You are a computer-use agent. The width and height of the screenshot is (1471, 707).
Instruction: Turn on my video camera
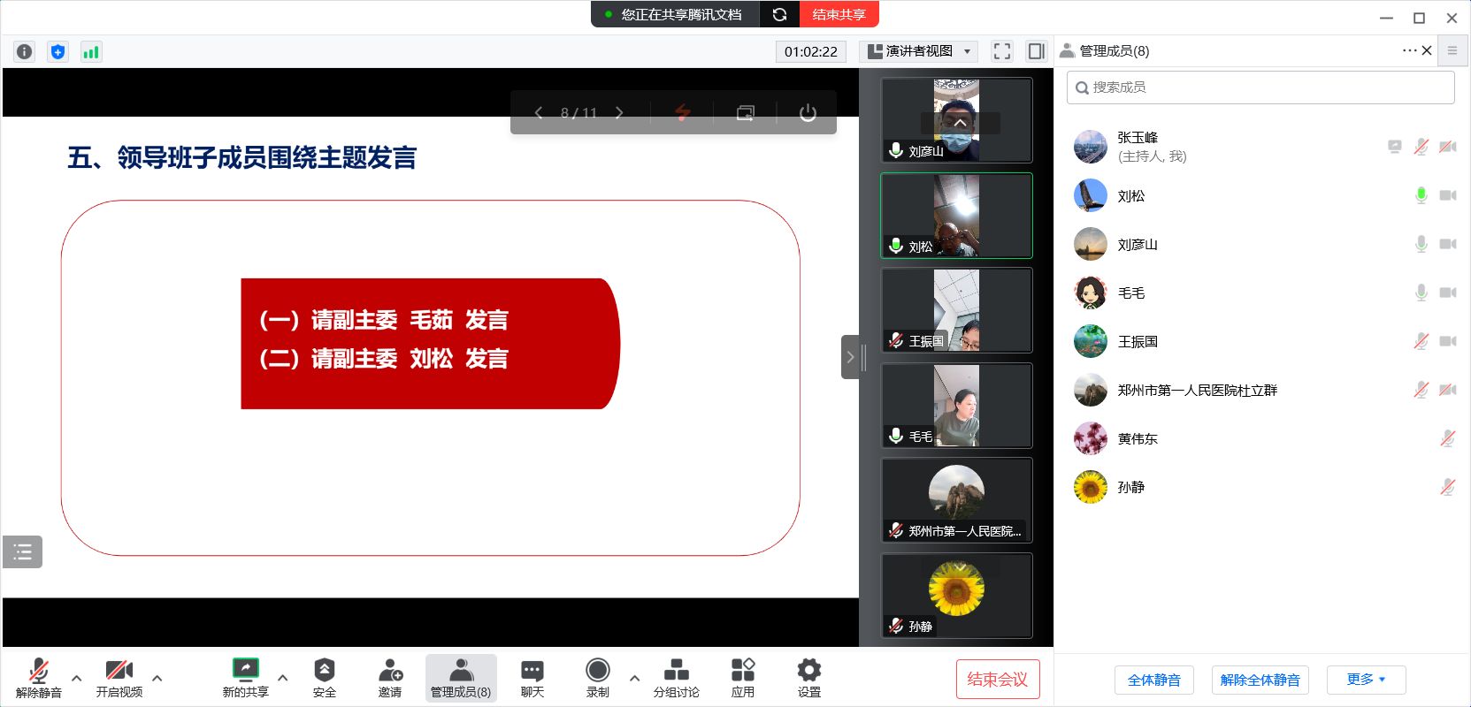[119, 678]
